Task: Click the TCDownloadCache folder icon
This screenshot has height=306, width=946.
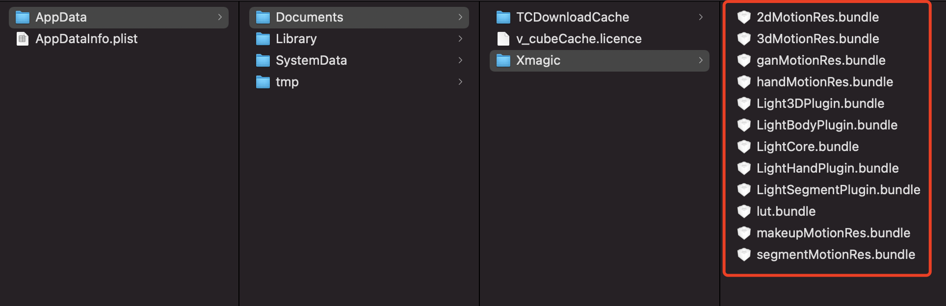Action: (503, 18)
